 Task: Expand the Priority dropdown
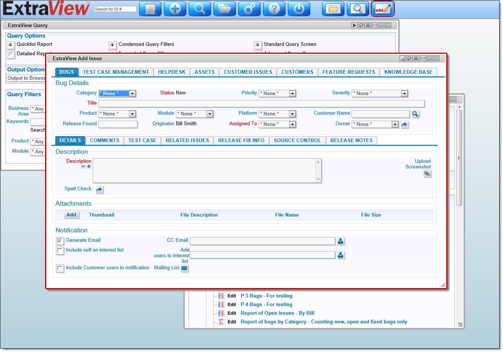click(292, 94)
